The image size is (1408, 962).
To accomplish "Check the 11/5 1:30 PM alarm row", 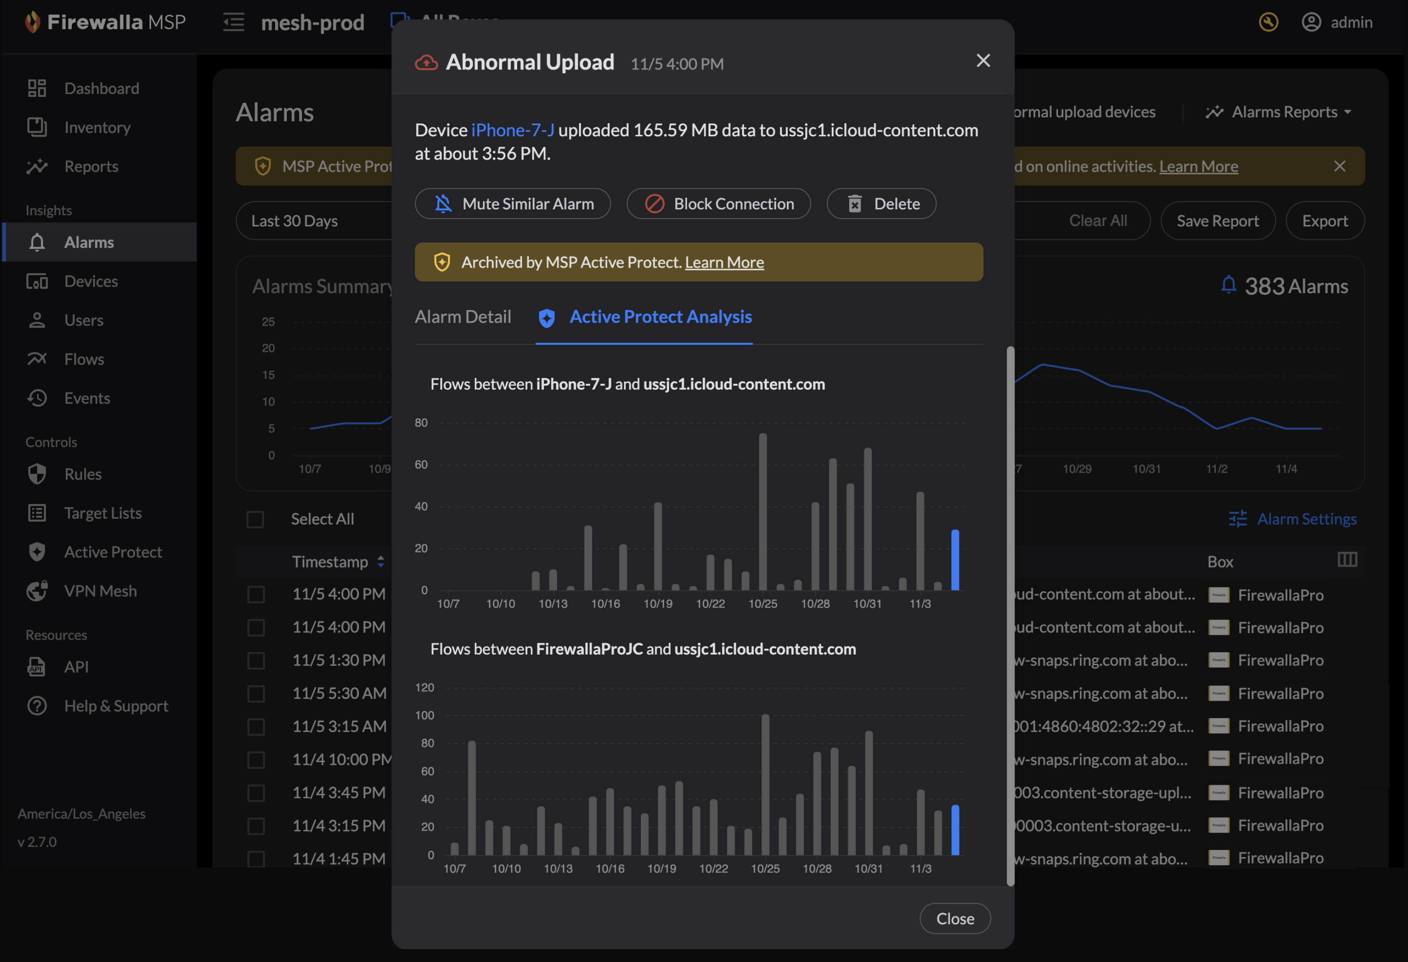I will pos(256,660).
